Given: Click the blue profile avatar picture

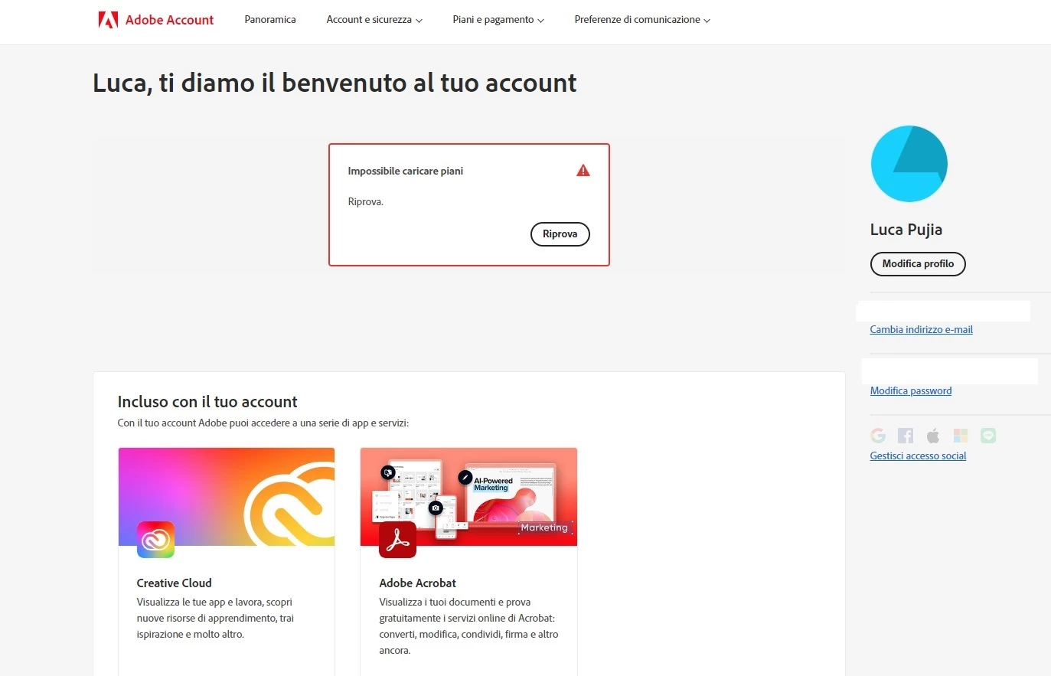Looking at the screenshot, I should [909, 164].
